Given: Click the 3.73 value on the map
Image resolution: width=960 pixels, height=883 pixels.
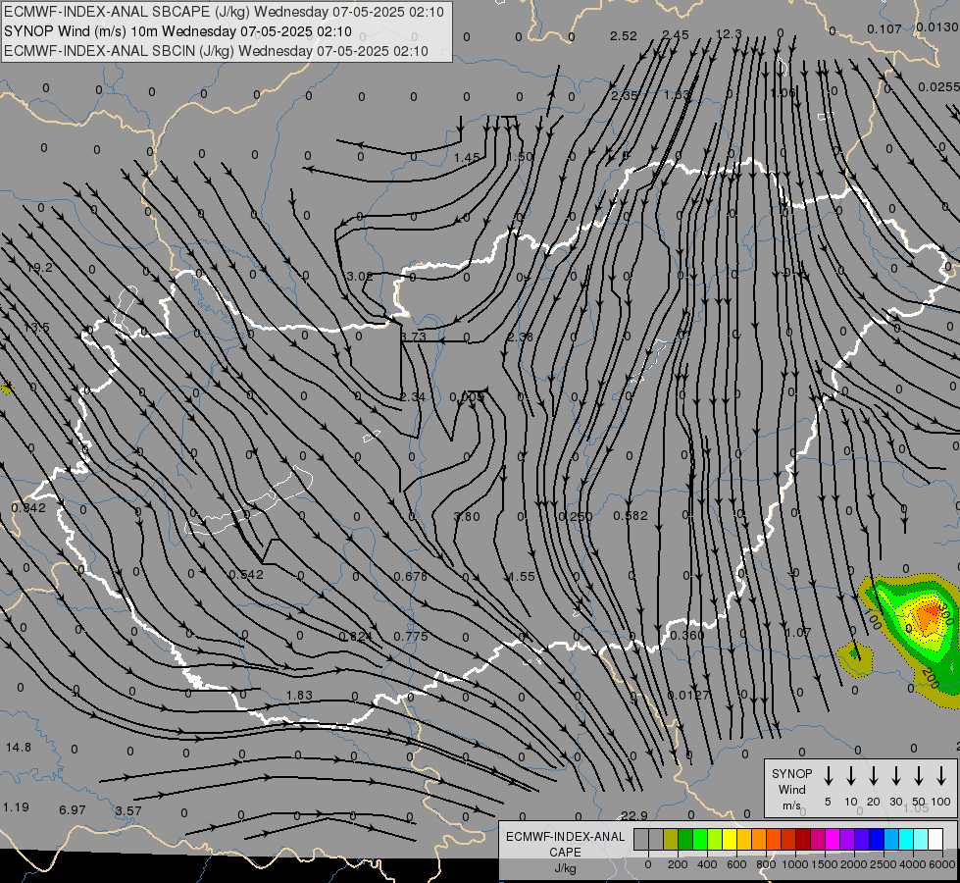Looking at the screenshot, I should [413, 338].
